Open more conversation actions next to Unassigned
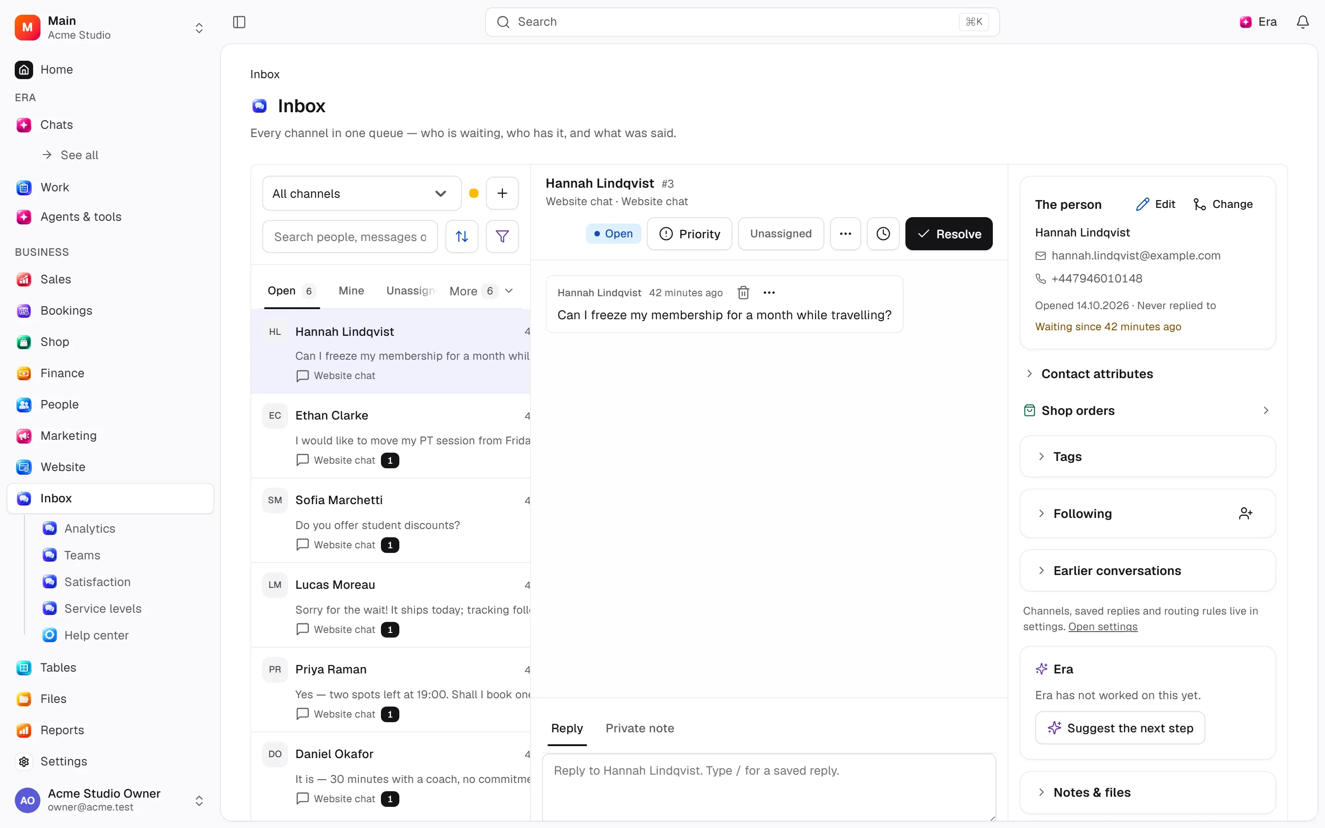Screen dimensions: 1325x828 tap(845, 234)
